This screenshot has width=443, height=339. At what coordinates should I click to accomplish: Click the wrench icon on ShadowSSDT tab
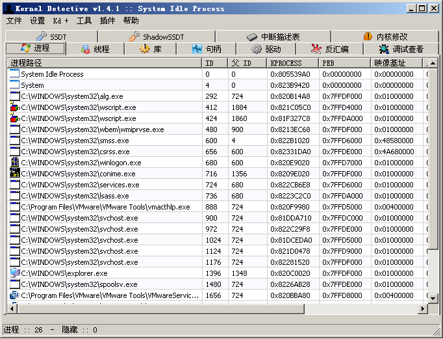point(134,36)
